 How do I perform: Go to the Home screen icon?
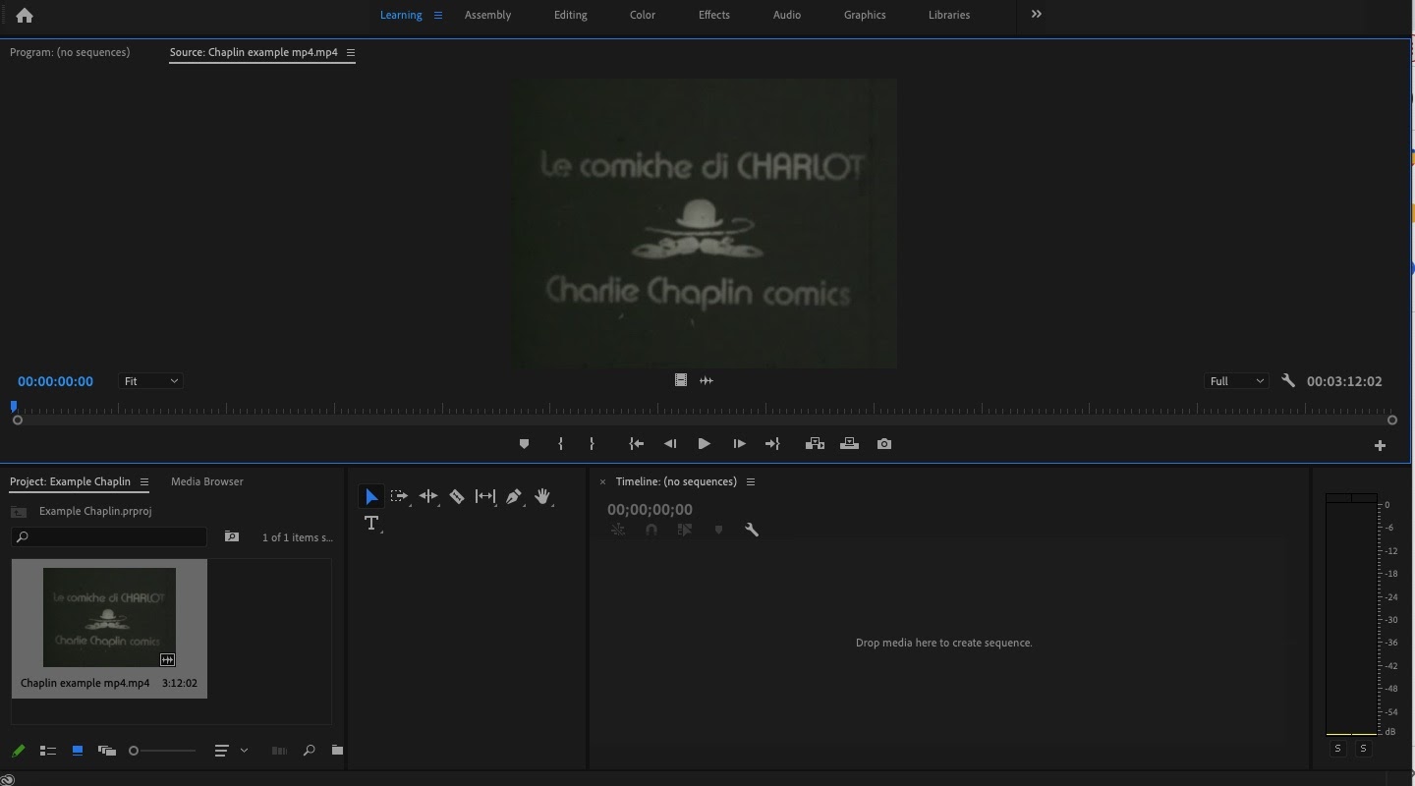25,15
